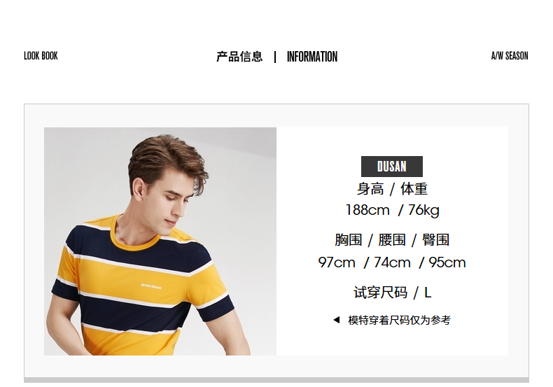Click the 188cm / 76kg measurement text
The width and height of the screenshot is (553, 387).
click(392, 210)
